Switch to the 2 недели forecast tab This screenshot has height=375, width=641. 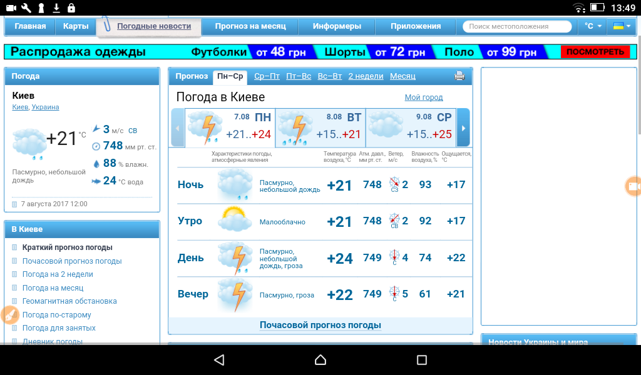point(366,76)
